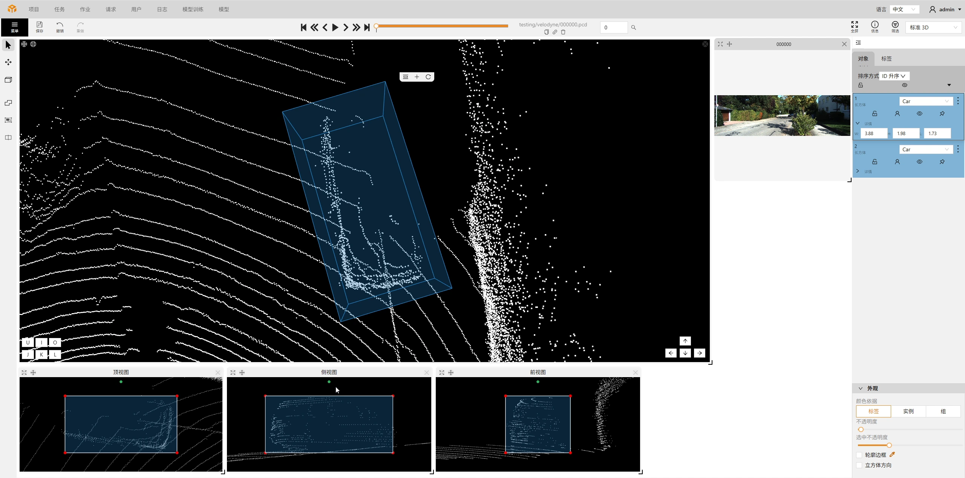Image resolution: width=965 pixels, height=478 pixels.
Task: Click the reset rotation icon above the cuboid
Action: [428, 77]
